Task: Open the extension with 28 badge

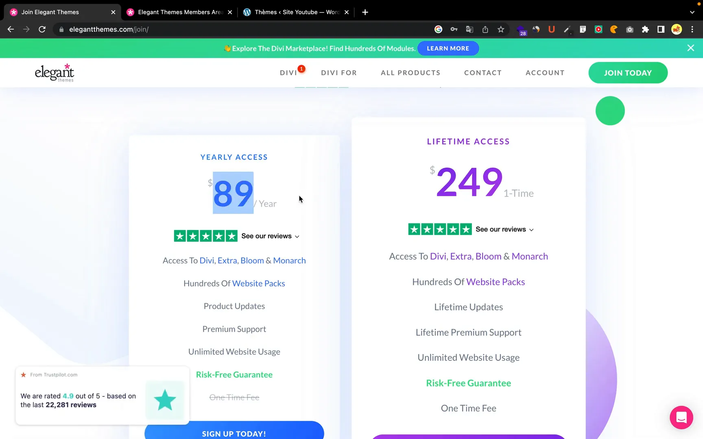Action: click(x=521, y=30)
